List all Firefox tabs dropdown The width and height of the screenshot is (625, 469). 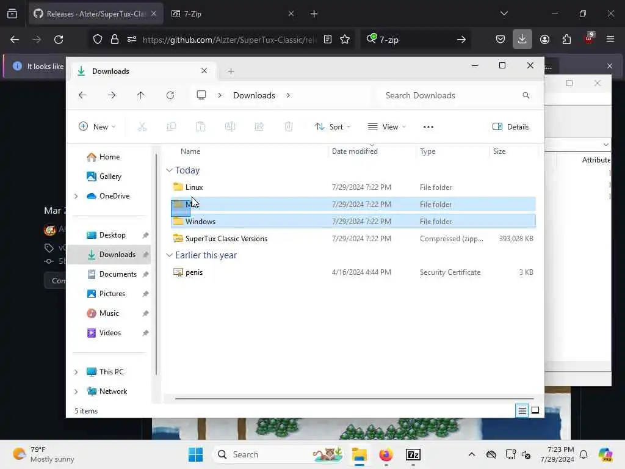tap(504, 13)
